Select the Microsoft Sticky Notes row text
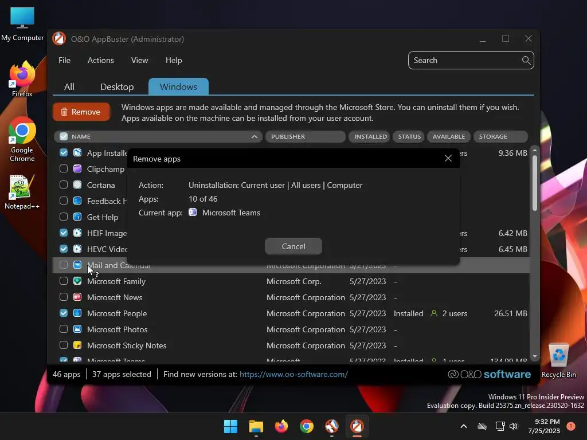 pyautogui.click(x=127, y=345)
